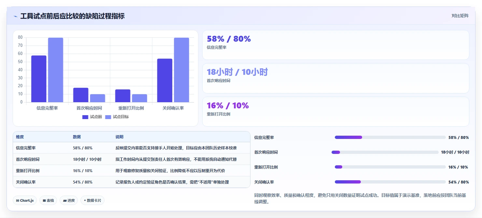Click the 信息完整率 label on the chart x-axis

tap(47, 108)
